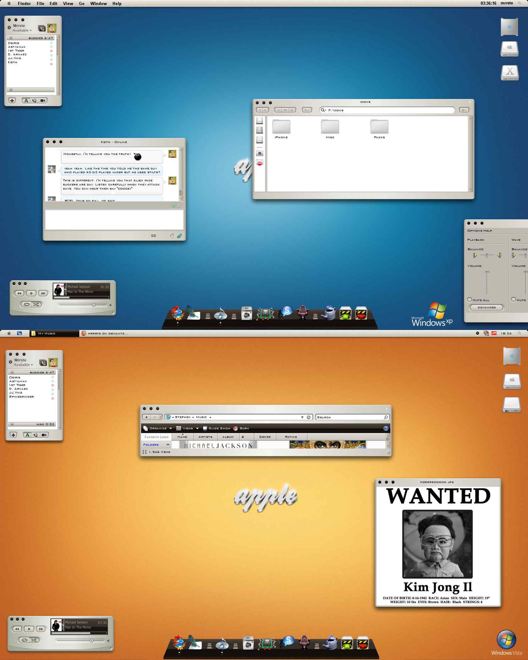Viewport: 528px width, 660px height.
Task: Open the Available status dropdown on orange desktop
Action: click(23, 365)
